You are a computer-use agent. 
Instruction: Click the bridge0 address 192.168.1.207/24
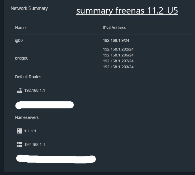118,61
